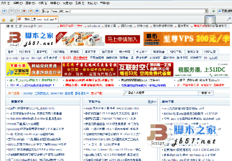This screenshot has width=232, height=161.
Task: Open the 工具(T) menu
Action: click(x=80, y=3)
